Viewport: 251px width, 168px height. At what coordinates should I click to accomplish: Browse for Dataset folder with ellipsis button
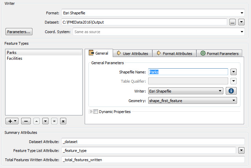(233, 22)
